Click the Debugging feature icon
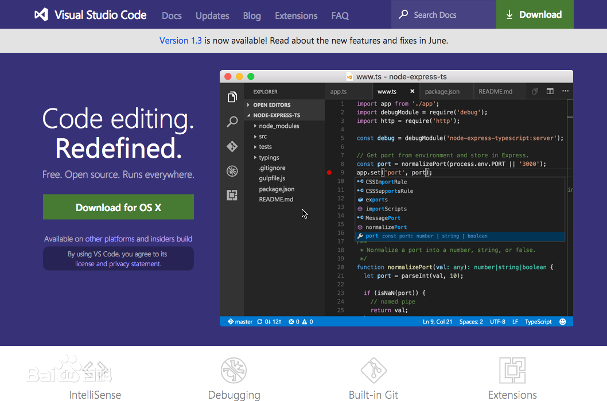607x401 pixels. point(234,371)
